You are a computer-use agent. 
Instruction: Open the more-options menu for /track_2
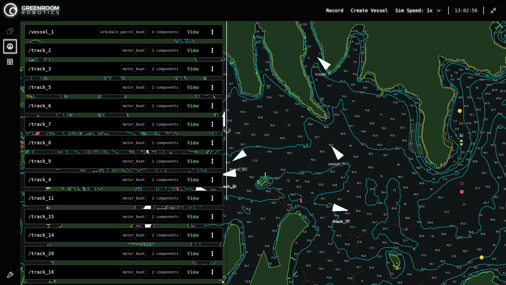pos(212,50)
